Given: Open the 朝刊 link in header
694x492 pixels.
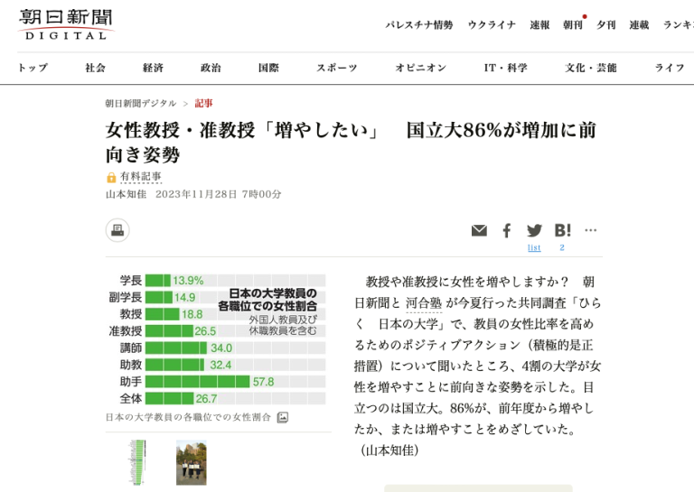Looking at the screenshot, I should point(573,25).
